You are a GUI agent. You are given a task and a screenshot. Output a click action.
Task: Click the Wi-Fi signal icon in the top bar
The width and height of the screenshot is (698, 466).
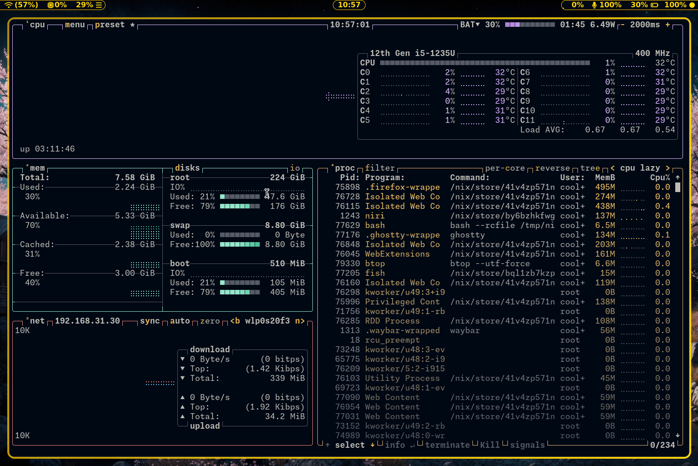[x=9, y=5]
